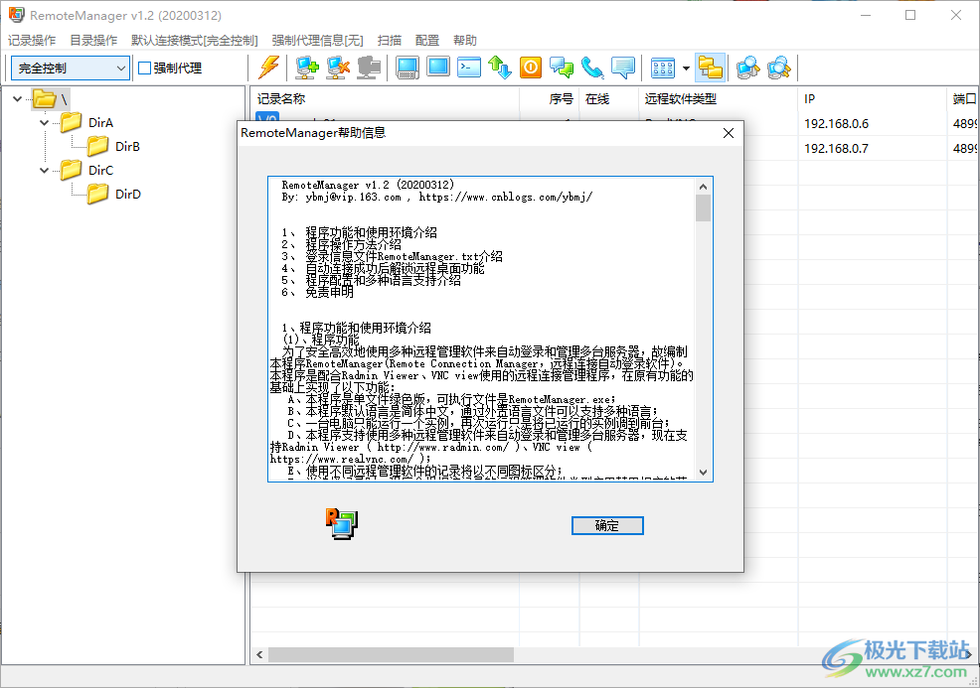Screen dimensions: 980x688
Task: Open the 完全控制 connection mode combo box
Action: pyautogui.click(x=70, y=69)
